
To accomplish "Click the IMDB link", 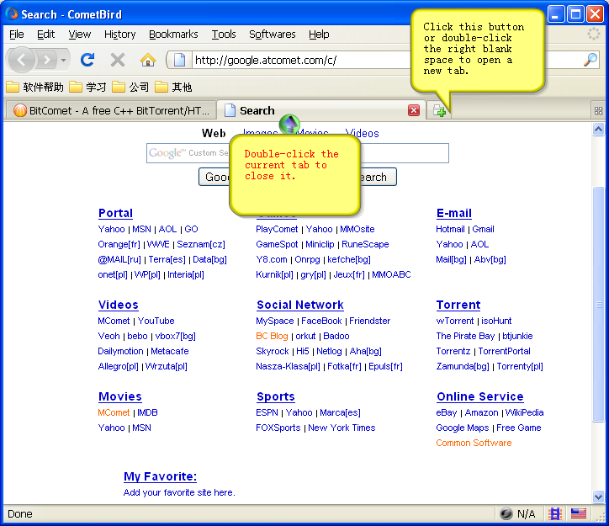I will 147,412.
